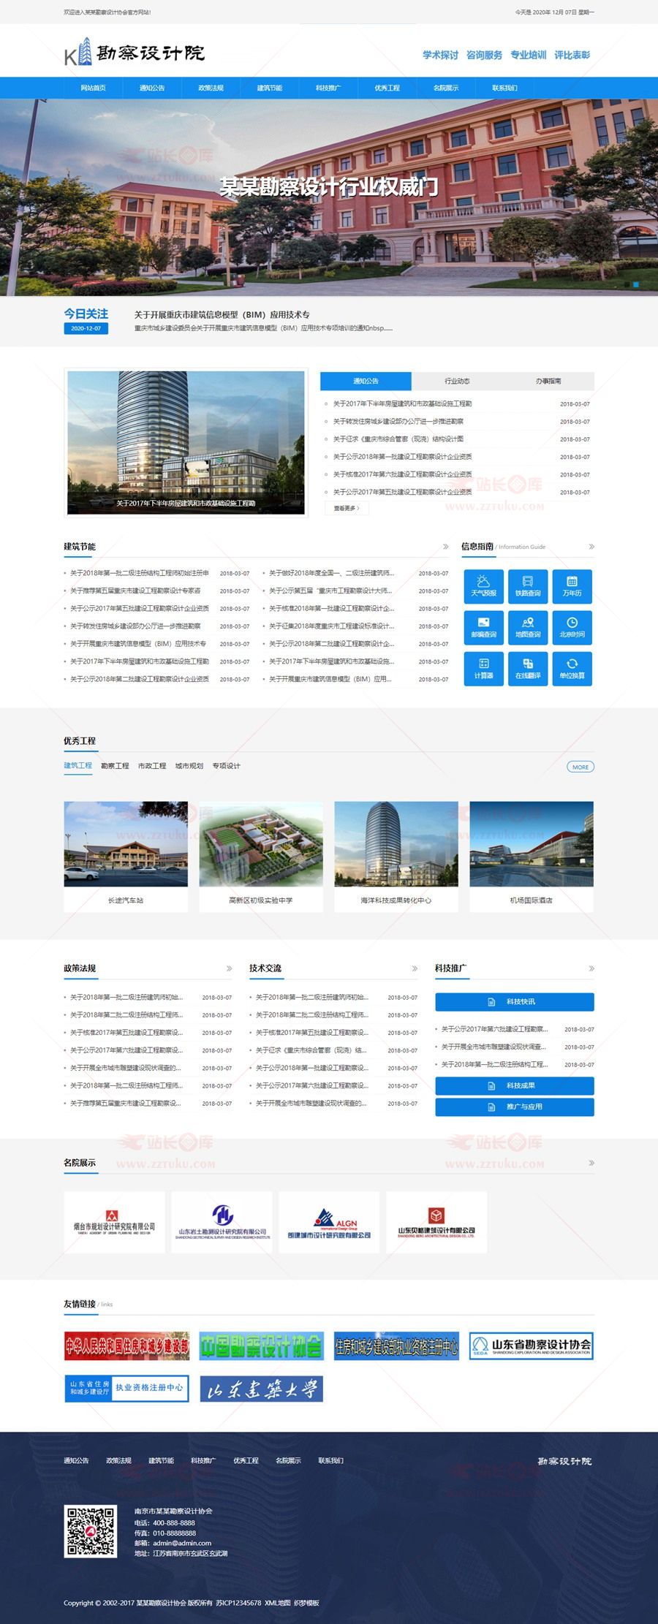Open 优秀工程 in the blue navigation bar
Viewport: 658px width, 1624px height.
point(387,88)
